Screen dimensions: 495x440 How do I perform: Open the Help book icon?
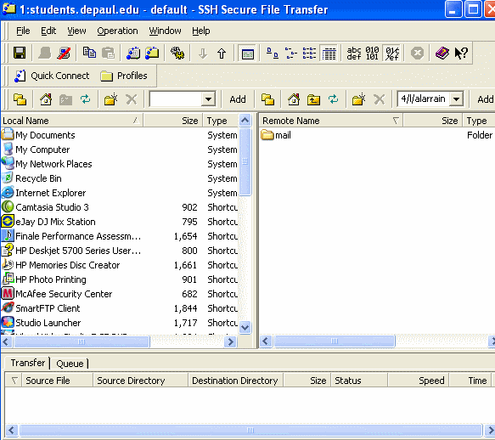point(442,53)
